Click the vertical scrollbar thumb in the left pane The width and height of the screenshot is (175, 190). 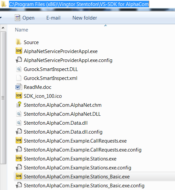tap(3, 98)
